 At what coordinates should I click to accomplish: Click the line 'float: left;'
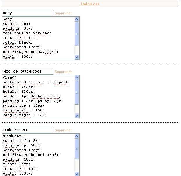click(16, 164)
